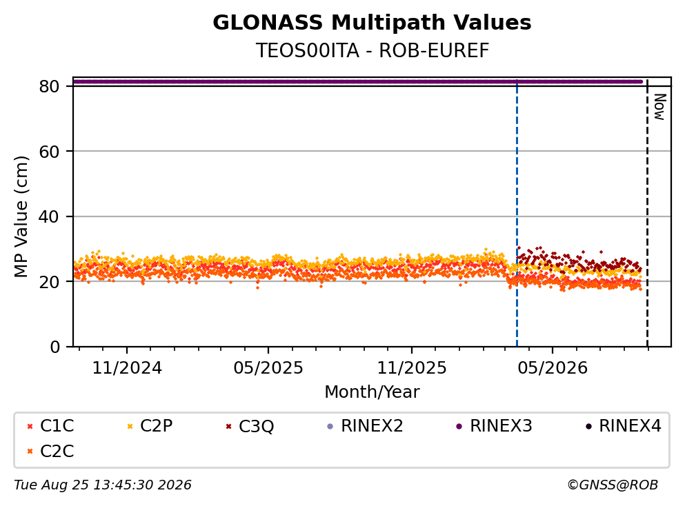Click the 80 y-axis tick label
The image size is (685, 506).
(49, 86)
